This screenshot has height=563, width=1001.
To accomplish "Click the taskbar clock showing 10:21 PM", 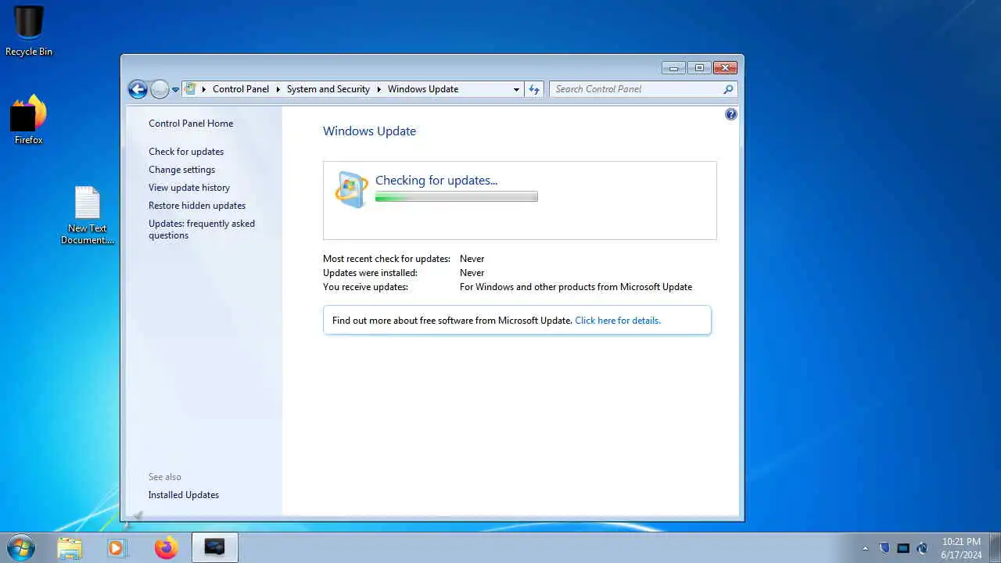I will 961,548.
